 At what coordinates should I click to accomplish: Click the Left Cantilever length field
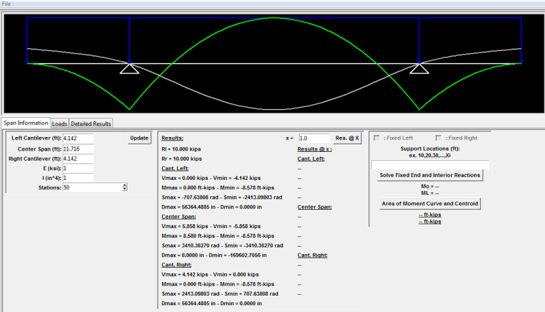(78, 138)
